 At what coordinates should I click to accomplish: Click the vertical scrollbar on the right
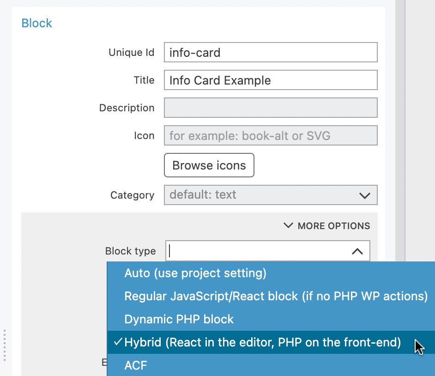(x=400, y=130)
